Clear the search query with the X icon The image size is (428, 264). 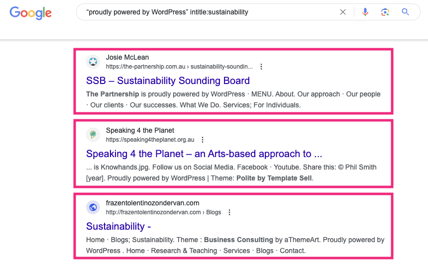pyautogui.click(x=343, y=12)
